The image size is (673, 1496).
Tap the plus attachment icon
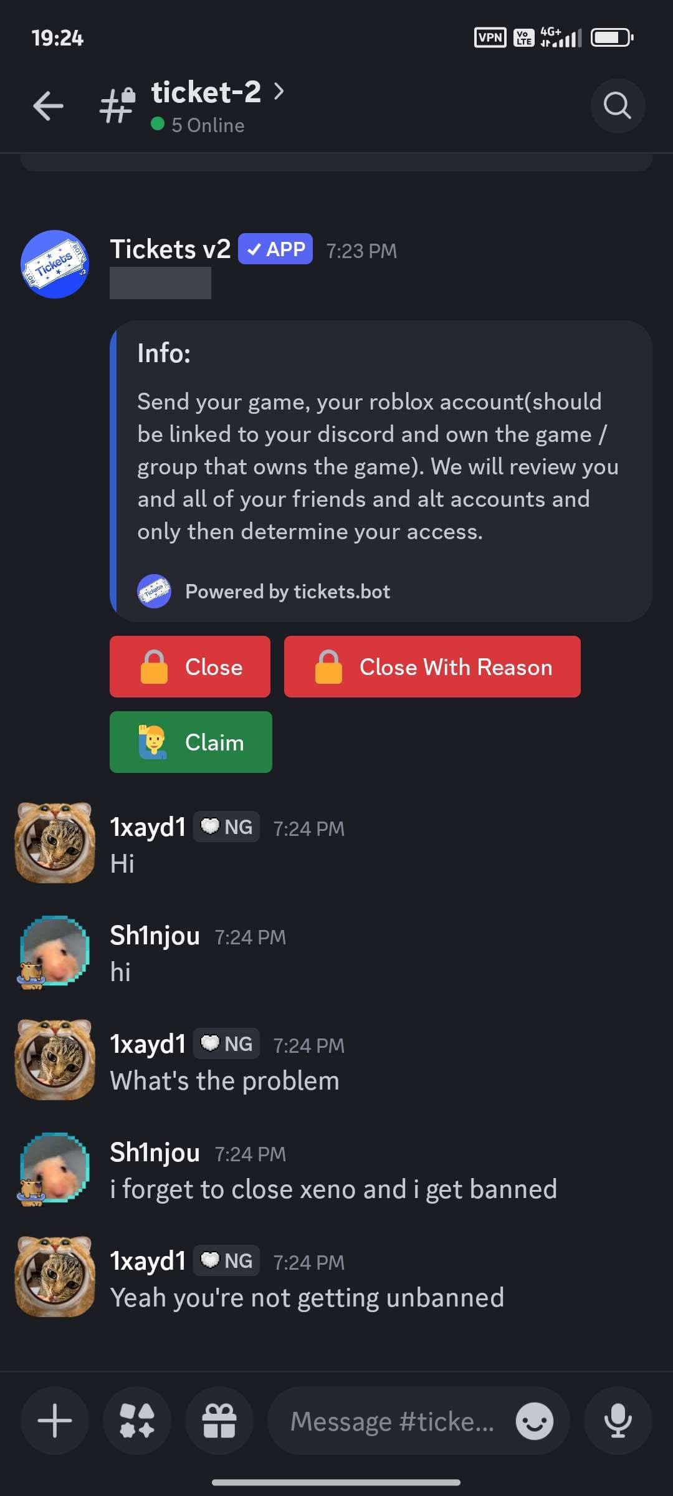(x=55, y=1421)
